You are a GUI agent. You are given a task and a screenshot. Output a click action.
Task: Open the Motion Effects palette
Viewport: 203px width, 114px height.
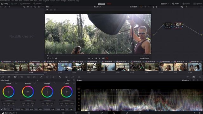tap(28, 77)
